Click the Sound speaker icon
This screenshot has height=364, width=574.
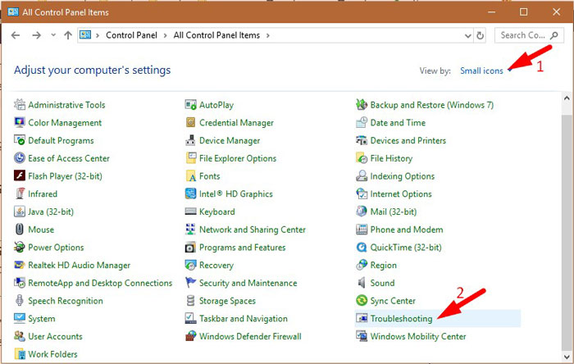click(x=362, y=283)
